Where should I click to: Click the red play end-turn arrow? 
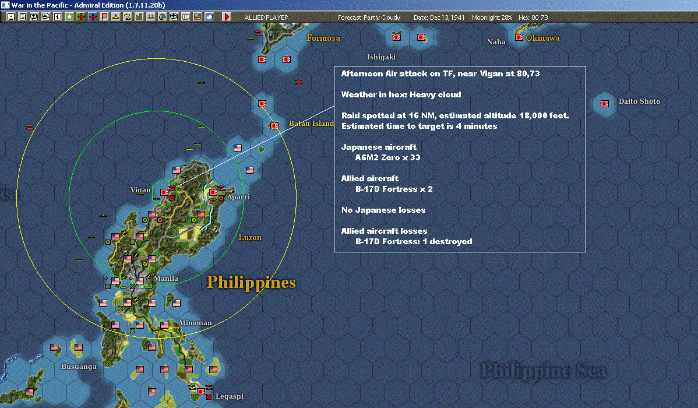coord(227,17)
